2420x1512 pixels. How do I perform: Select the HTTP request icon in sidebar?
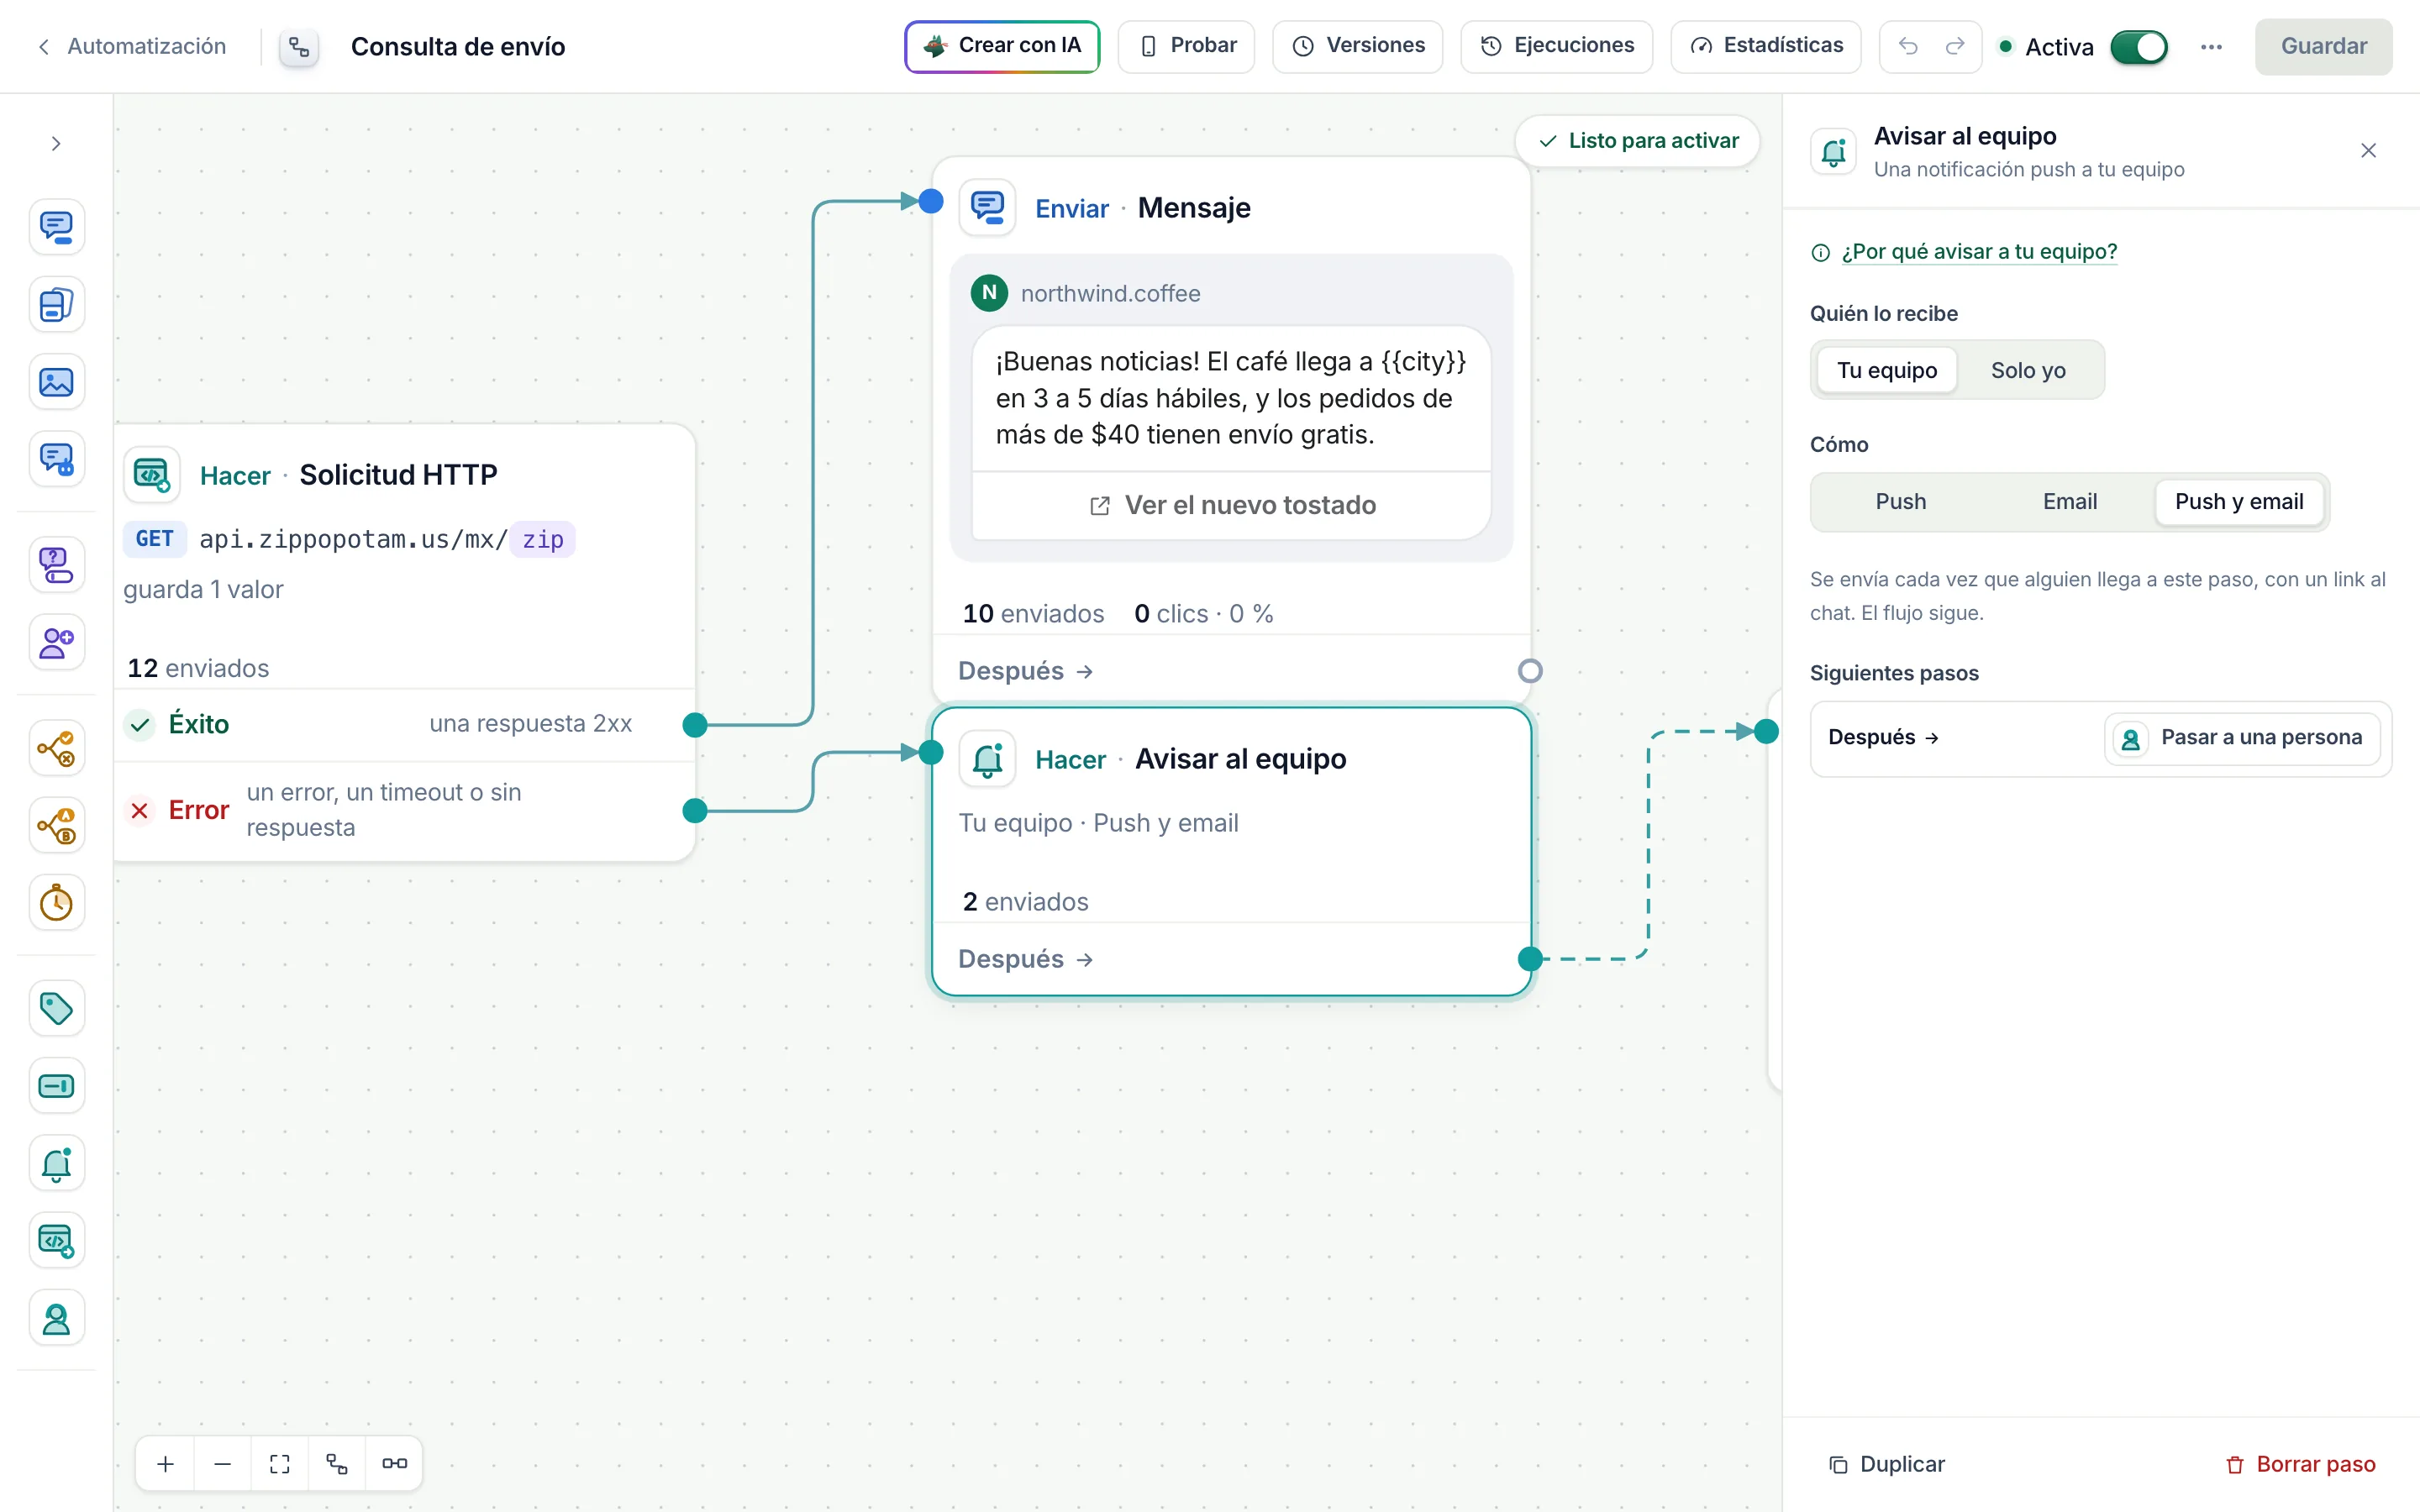click(x=56, y=1241)
